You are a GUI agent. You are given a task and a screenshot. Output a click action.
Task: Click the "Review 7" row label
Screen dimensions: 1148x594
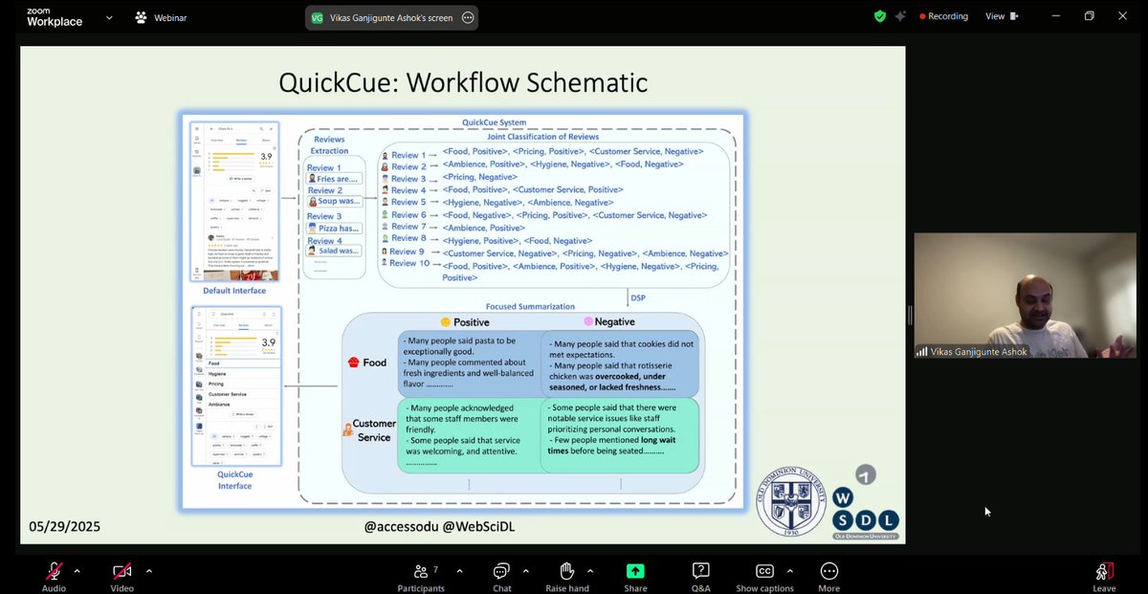[408, 227]
